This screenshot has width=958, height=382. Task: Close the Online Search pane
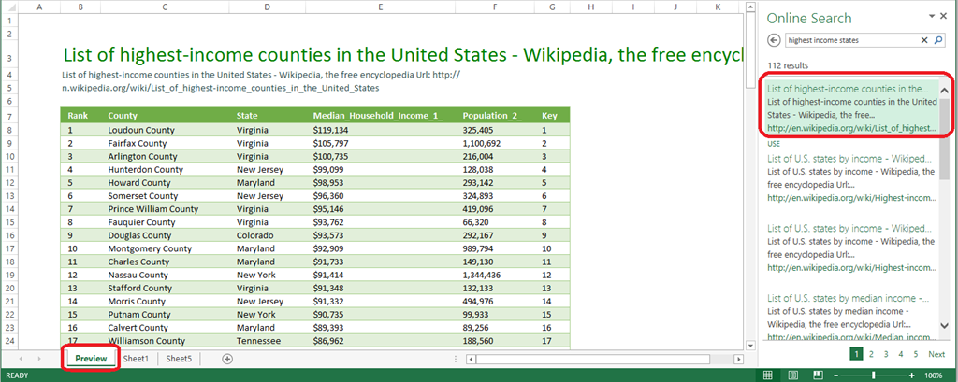(943, 17)
